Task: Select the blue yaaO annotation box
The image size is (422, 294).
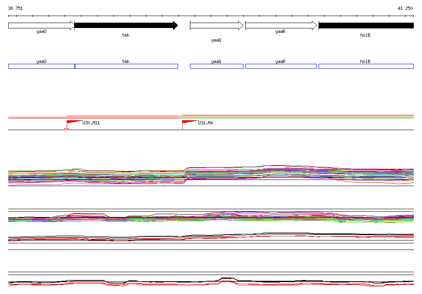Action: 42,66
